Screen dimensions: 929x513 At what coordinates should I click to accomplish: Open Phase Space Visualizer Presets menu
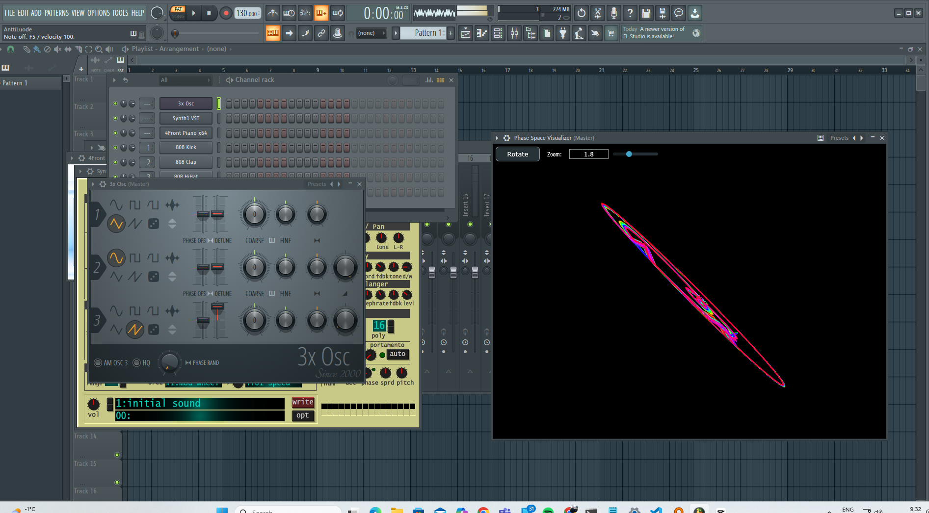pyautogui.click(x=839, y=138)
